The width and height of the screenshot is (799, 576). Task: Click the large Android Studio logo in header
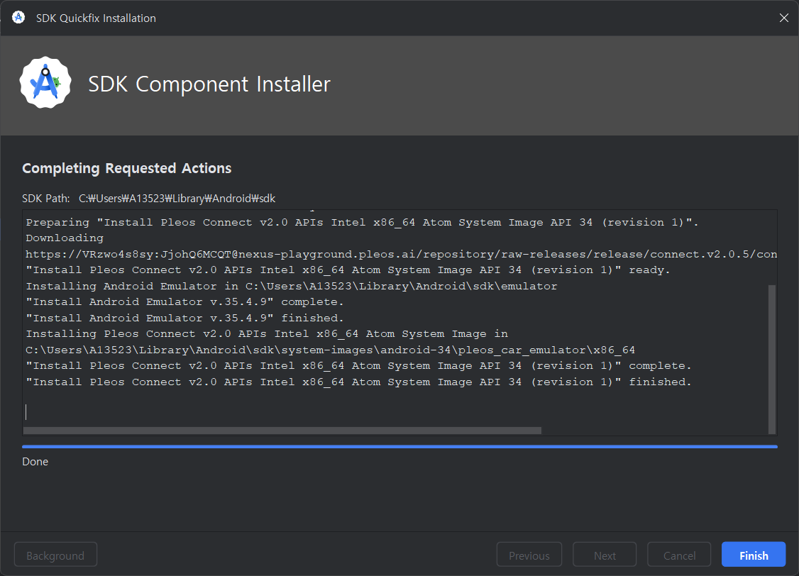click(x=45, y=84)
